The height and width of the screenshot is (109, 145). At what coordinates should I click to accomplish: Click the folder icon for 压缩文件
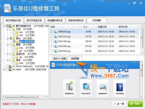(14, 54)
